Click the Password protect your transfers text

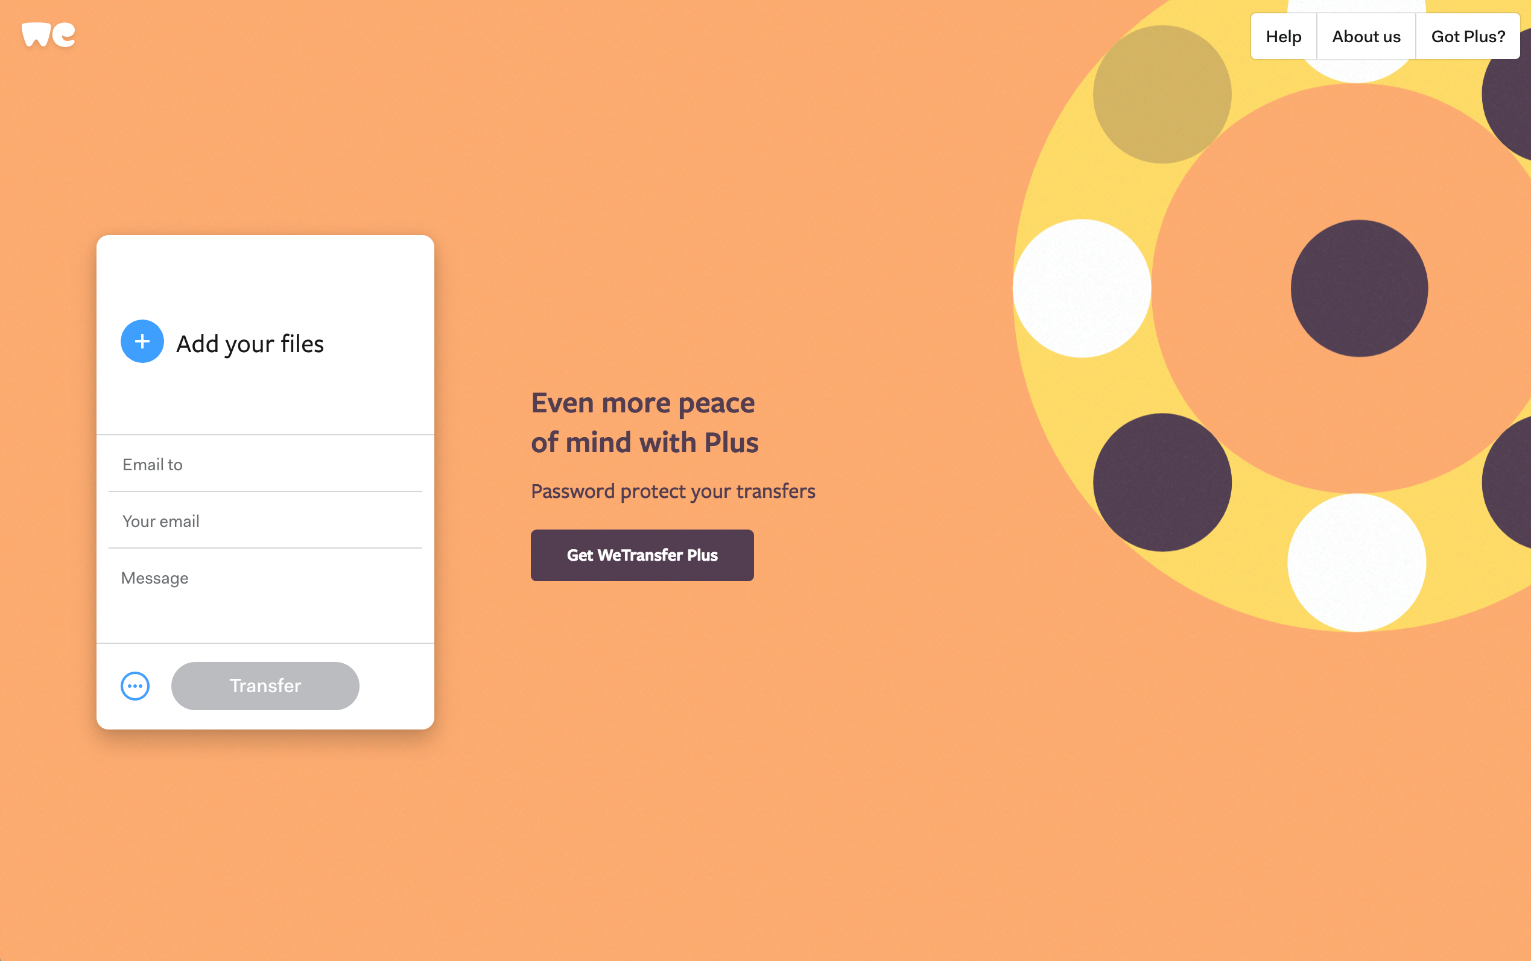673,491
